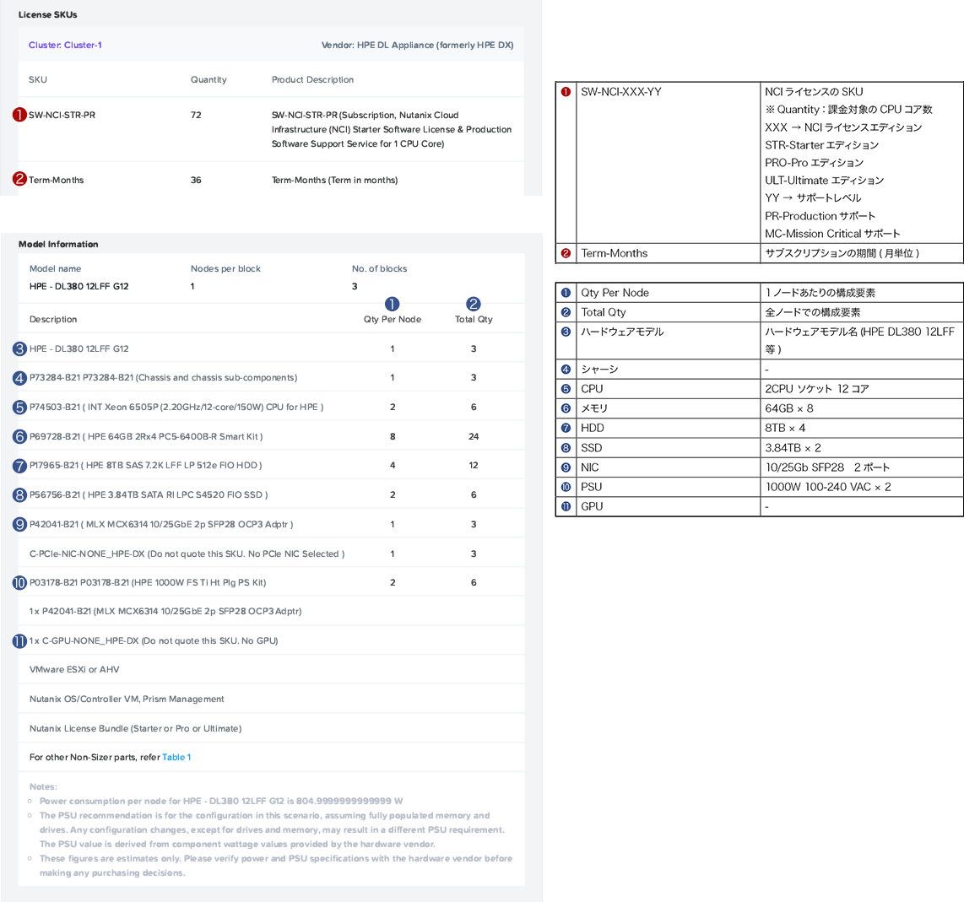Click the Vendor: HPE DL Appliance text
Screen dimensions: 964x902
[x=417, y=46]
